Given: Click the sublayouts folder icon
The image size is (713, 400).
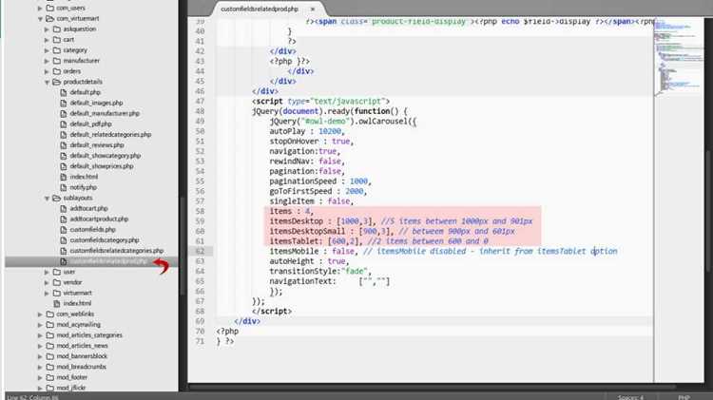Looking at the screenshot, I should (x=57, y=198).
